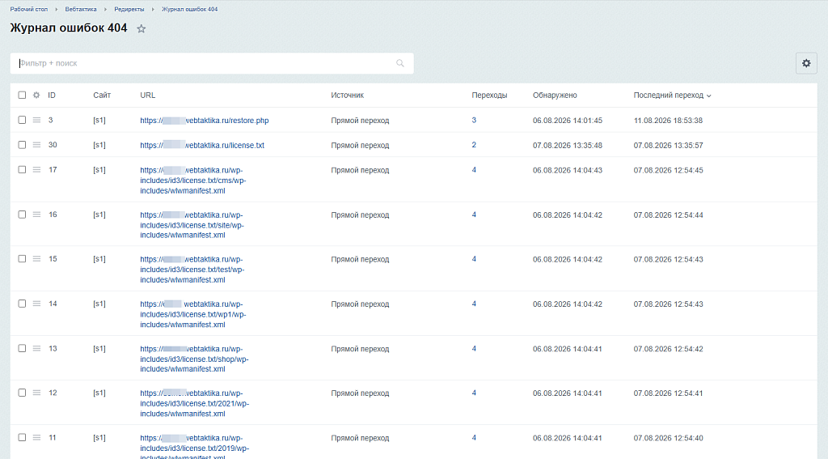The height and width of the screenshot is (459, 828).
Task: Check the row with ID 30
Action: click(22, 145)
